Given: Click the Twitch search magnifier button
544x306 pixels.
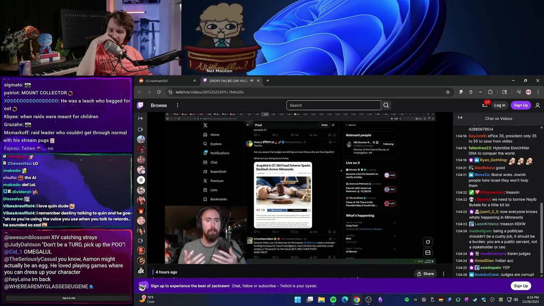Looking at the screenshot, I should click(386, 105).
